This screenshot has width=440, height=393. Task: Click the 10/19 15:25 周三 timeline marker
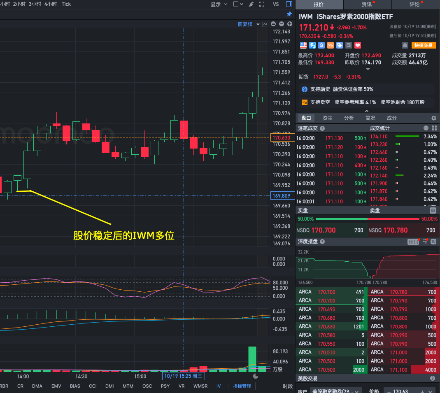[182, 376]
